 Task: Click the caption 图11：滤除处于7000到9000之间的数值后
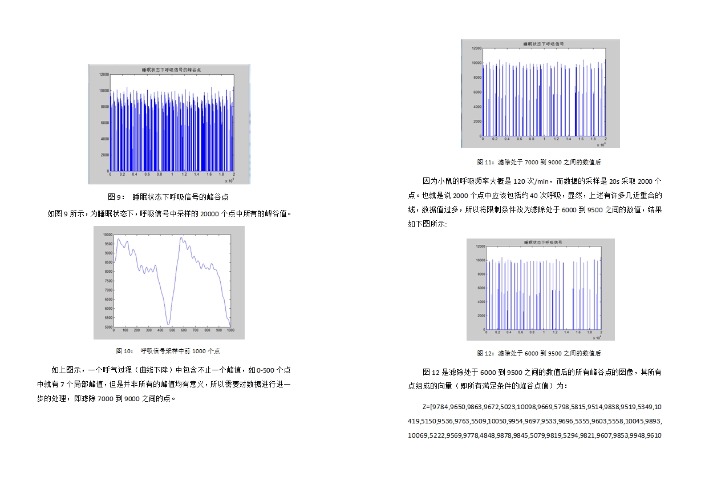coord(539,162)
